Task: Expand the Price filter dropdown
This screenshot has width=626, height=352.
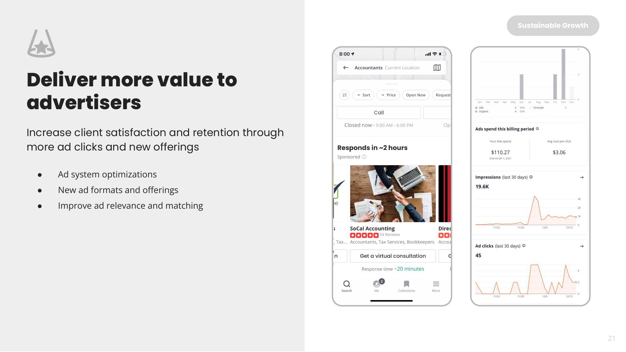Action: (388, 95)
